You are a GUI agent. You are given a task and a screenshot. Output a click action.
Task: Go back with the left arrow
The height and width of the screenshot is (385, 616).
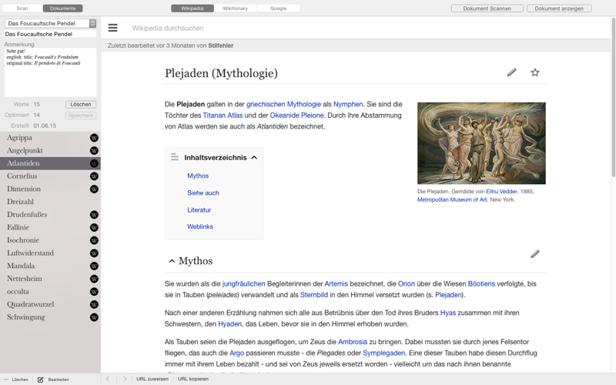[108, 379]
